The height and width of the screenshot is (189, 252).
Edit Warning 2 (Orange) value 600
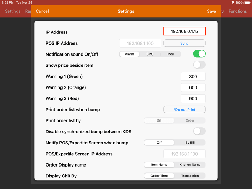193,87
